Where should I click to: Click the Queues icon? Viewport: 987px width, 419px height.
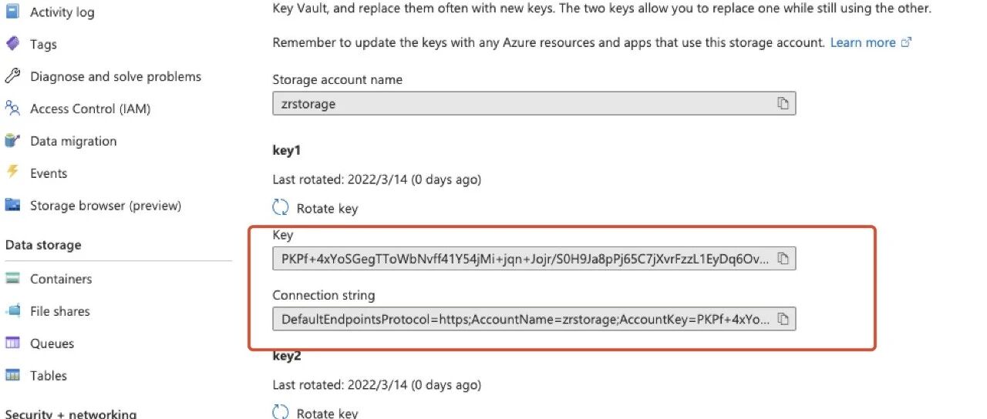coord(12,343)
